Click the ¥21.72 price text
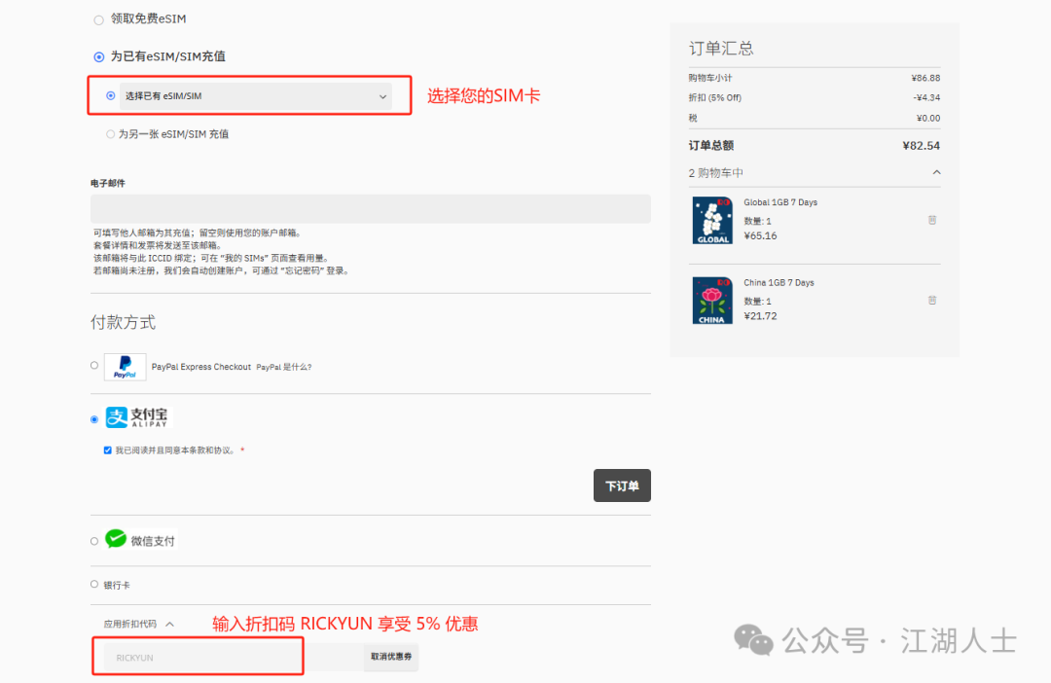 [760, 316]
